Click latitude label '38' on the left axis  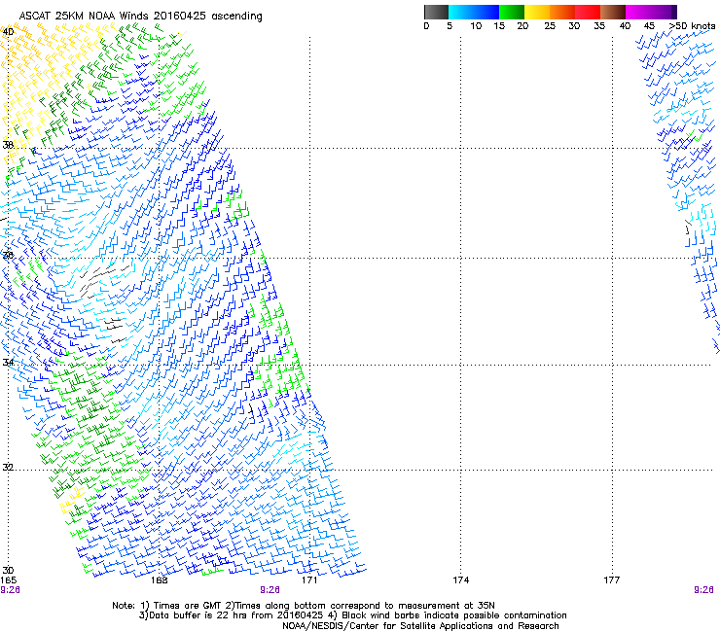pos(8,145)
